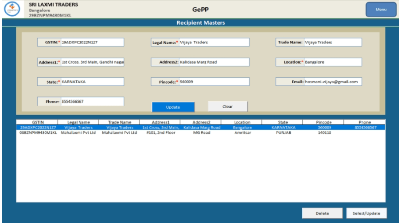Click the '140118' pincode cell
The width and height of the screenshot is (401, 224).
click(x=324, y=132)
